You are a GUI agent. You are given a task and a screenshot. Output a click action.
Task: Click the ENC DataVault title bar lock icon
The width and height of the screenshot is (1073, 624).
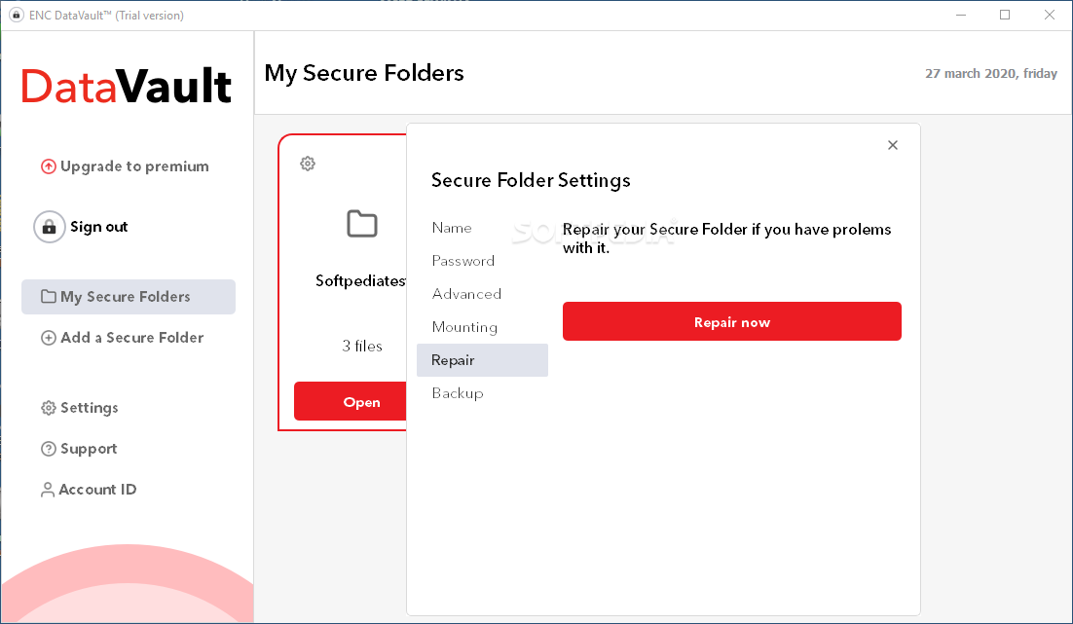pyautogui.click(x=17, y=15)
